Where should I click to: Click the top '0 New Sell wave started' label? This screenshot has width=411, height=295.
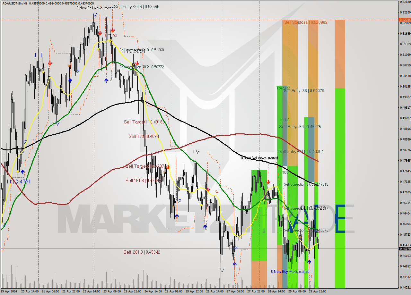pyautogui.click(x=95, y=8)
